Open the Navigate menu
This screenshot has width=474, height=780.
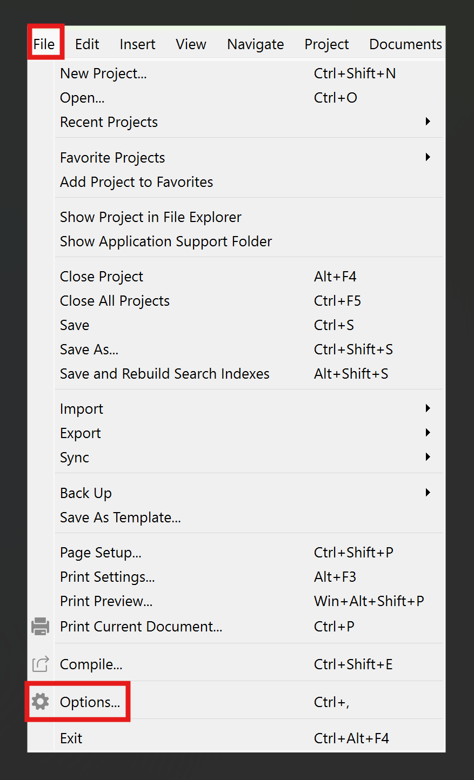(x=255, y=44)
